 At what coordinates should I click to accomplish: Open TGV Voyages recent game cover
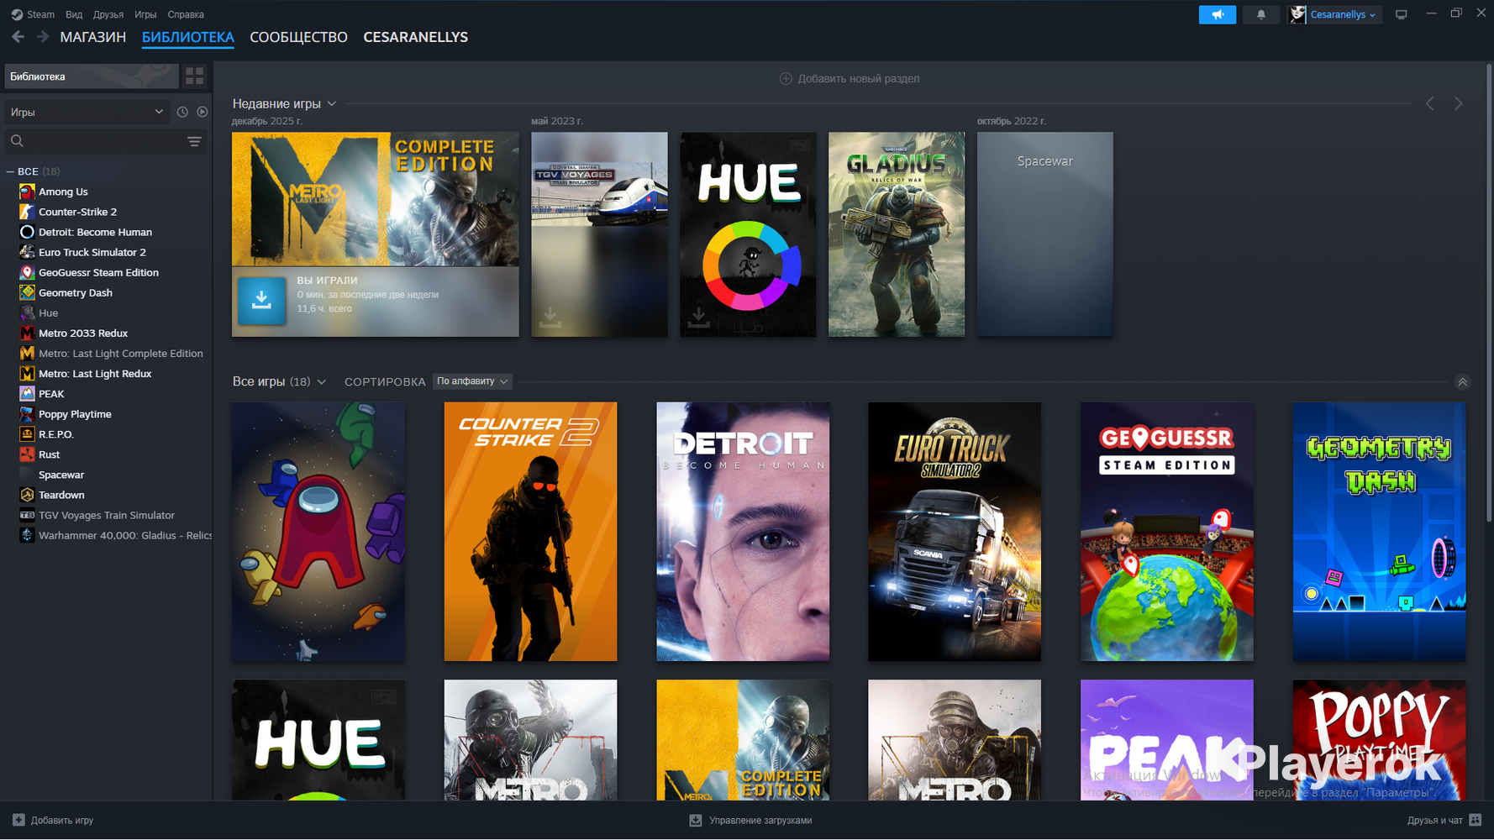tap(599, 234)
